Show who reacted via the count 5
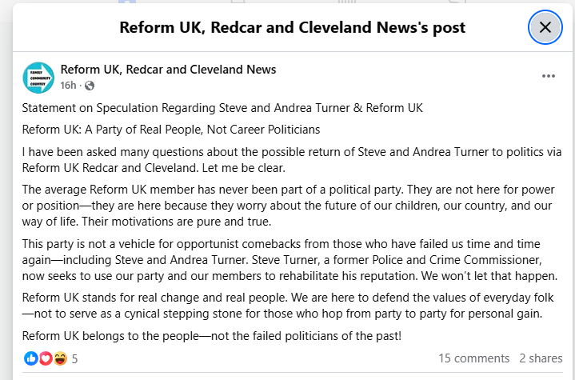Screen dimensions: 575x380 click(74, 359)
